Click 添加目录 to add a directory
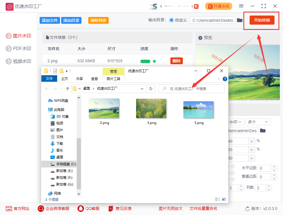Screen dimensions: 283x215 pyautogui.click(x=71, y=20)
